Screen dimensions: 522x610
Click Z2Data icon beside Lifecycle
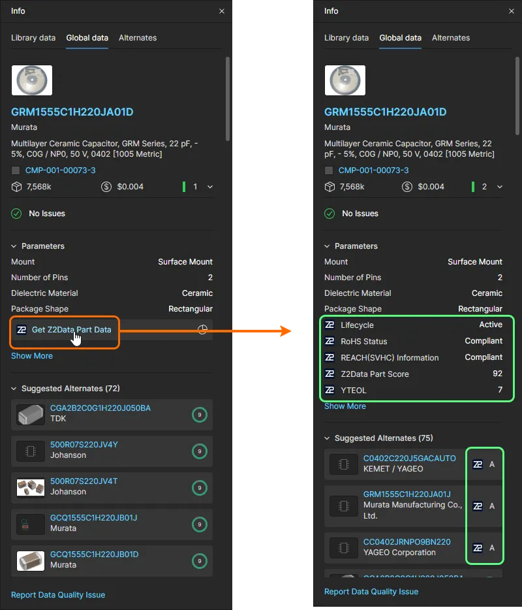[330, 325]
